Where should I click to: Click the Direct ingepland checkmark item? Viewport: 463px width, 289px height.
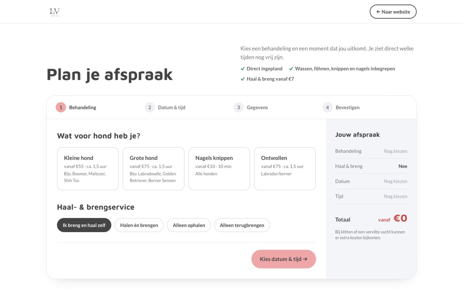[x=261, y=69]
